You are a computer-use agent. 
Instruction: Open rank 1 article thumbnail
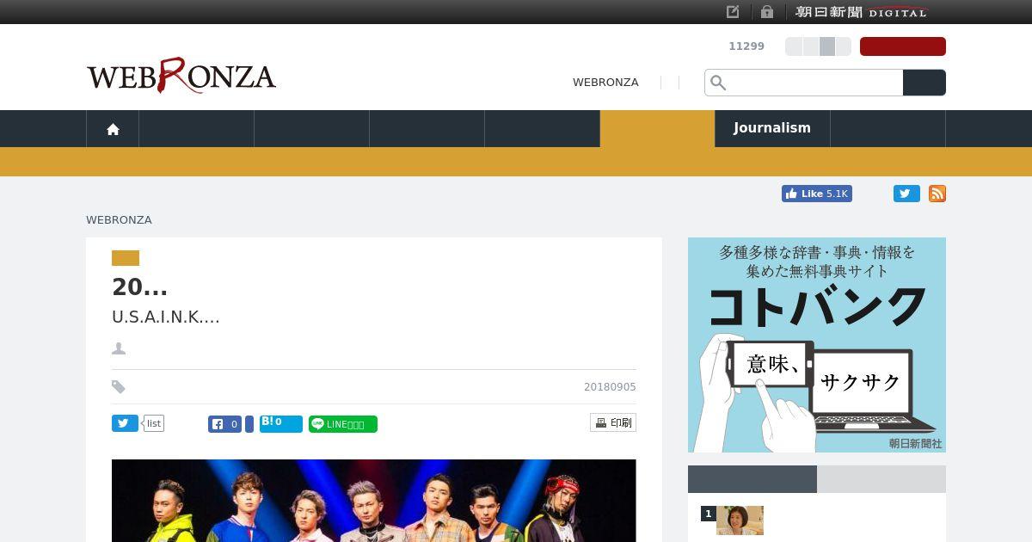coord(740,520)
